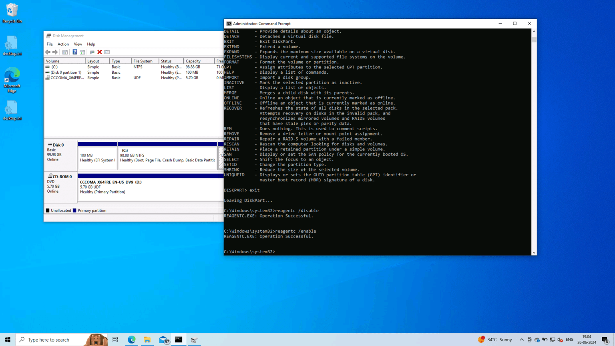Click the Command Prompt scrollbar down arrow

534,253
